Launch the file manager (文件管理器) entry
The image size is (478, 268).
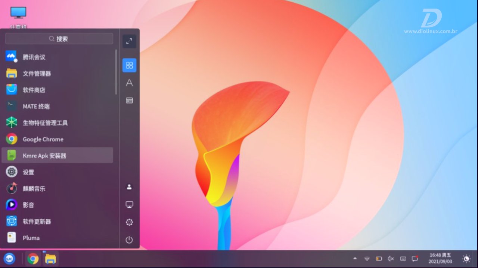coord(58,73)
